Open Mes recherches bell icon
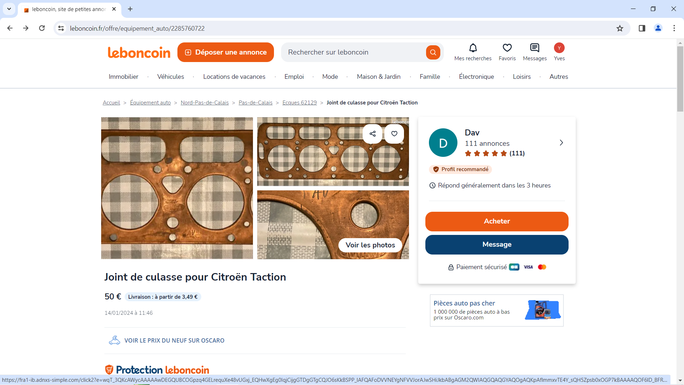 [473, 48]
